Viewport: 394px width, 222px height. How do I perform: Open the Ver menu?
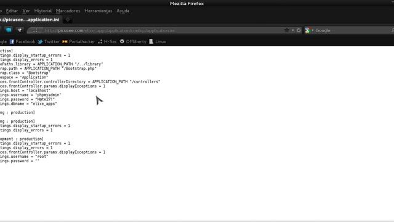[26, 11]
